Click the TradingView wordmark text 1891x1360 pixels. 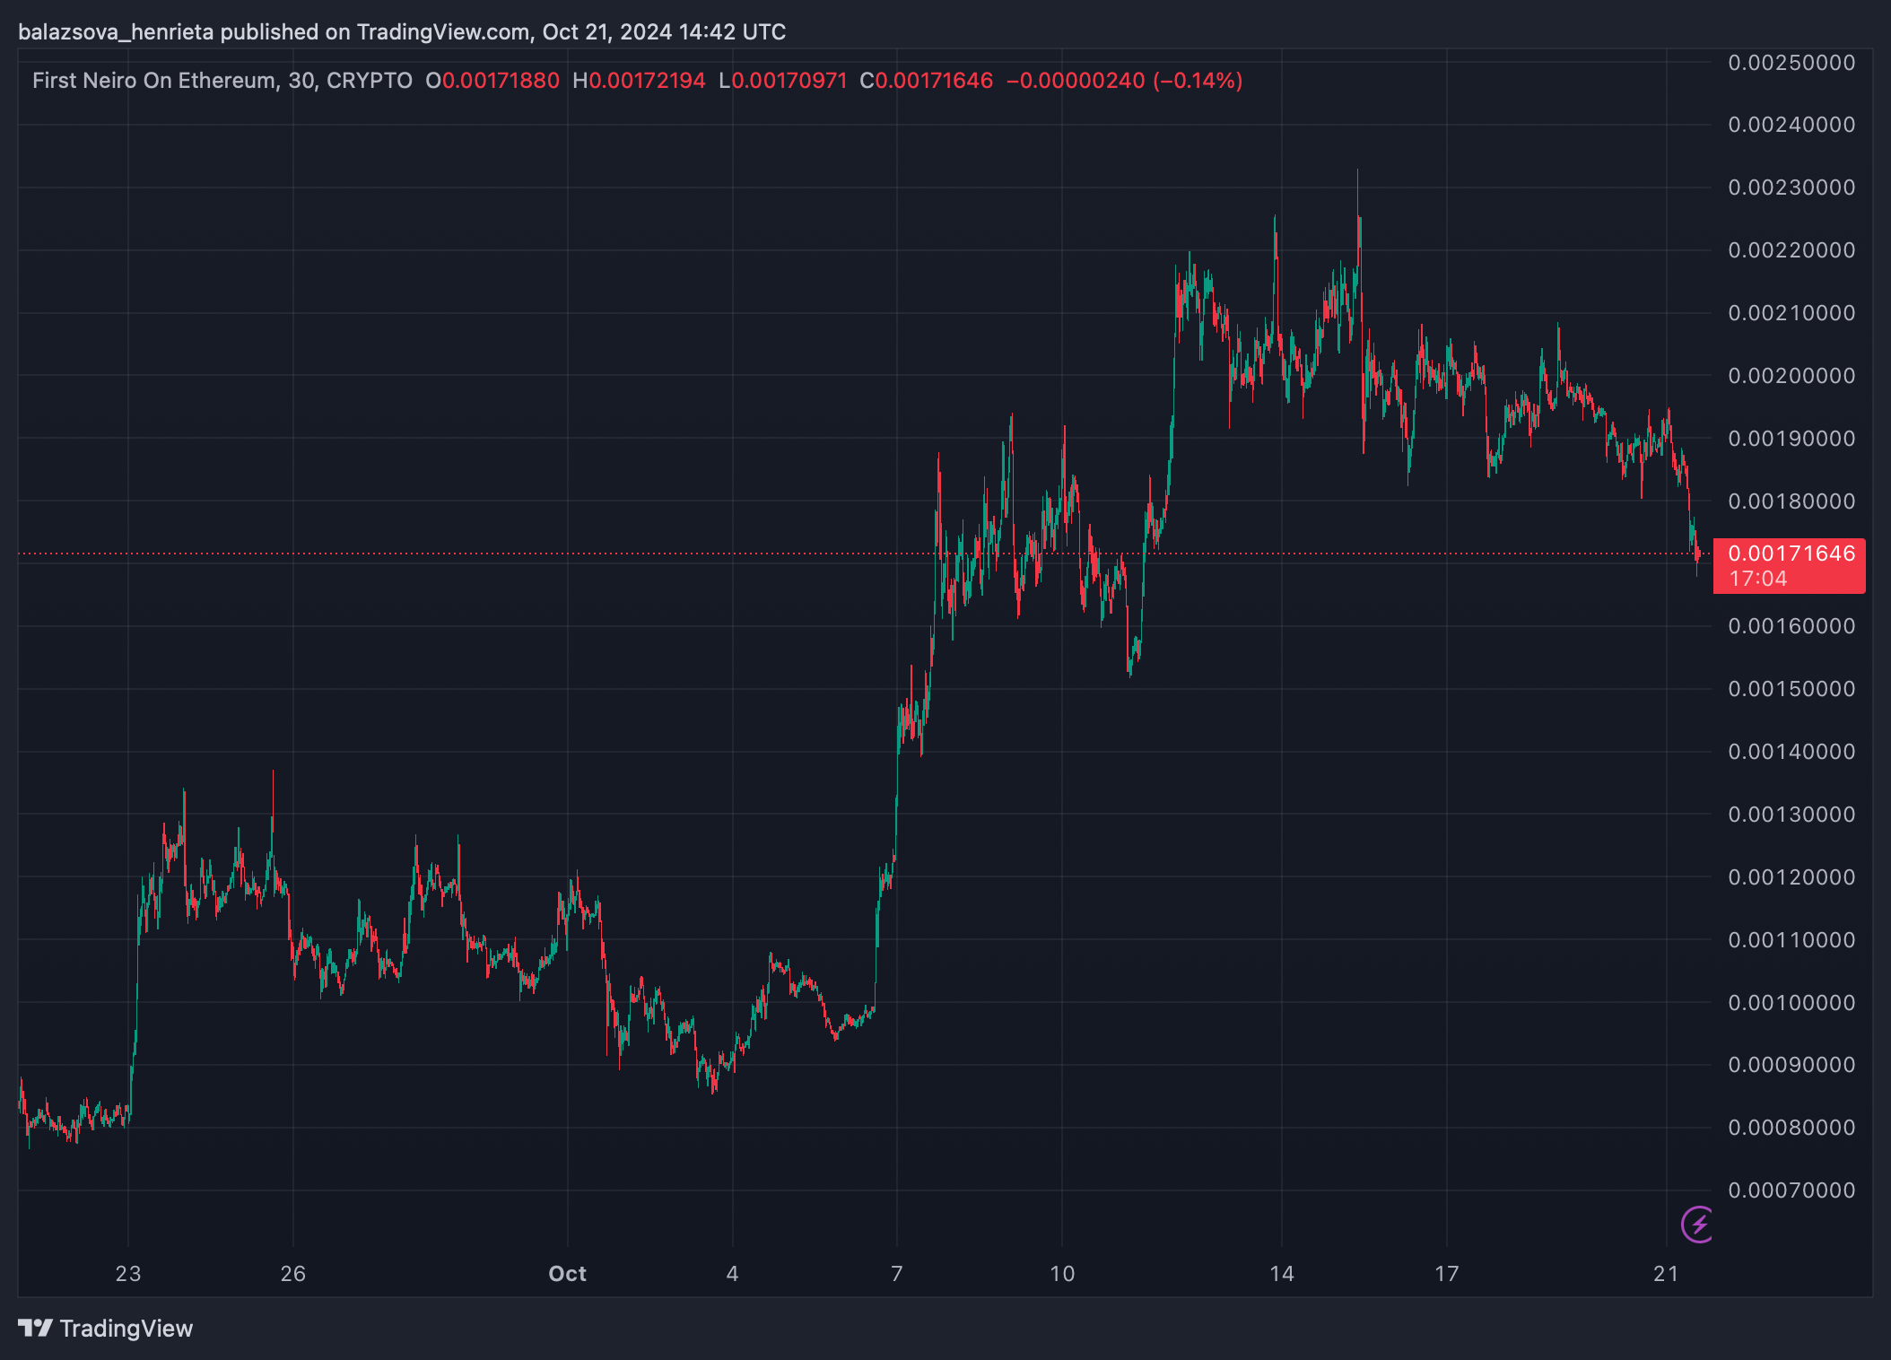point(126,1329)
